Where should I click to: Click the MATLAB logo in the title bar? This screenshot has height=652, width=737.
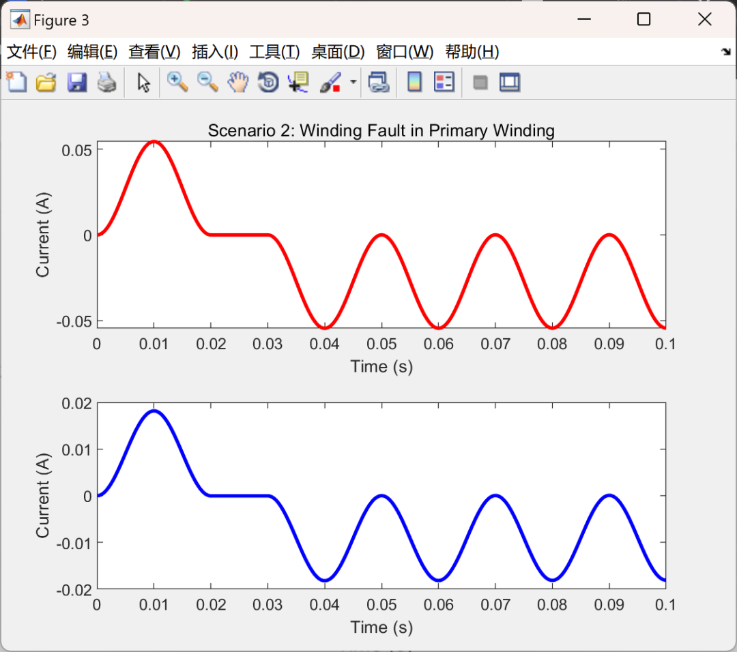click(20, 20)
